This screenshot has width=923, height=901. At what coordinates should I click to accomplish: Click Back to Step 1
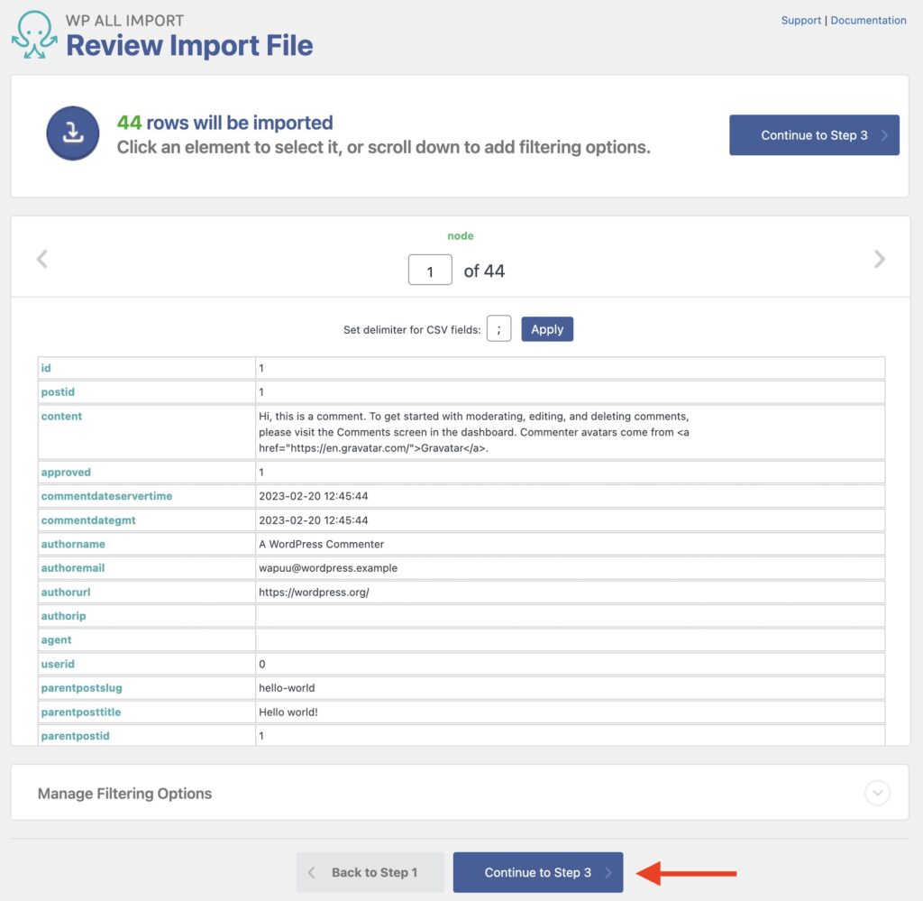pyautogui.click(x=370, y=872)
